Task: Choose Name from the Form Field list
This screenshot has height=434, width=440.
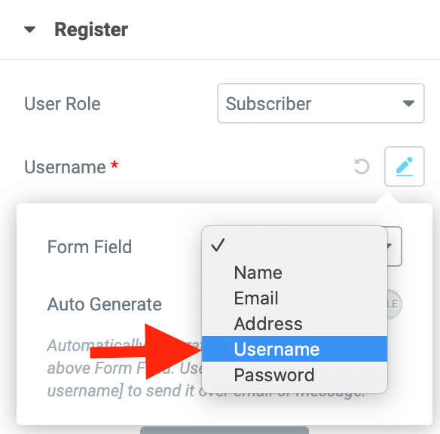Action: [295, 273]
